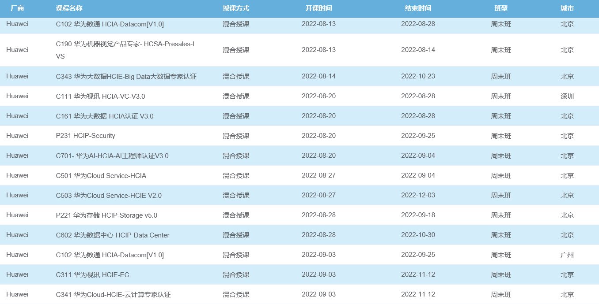Click the 开课时间 column header

click(318, 8)
